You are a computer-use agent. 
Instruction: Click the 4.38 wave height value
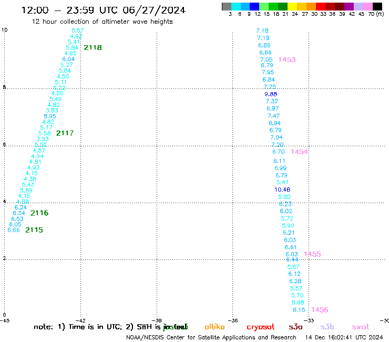tap(30, 179)
